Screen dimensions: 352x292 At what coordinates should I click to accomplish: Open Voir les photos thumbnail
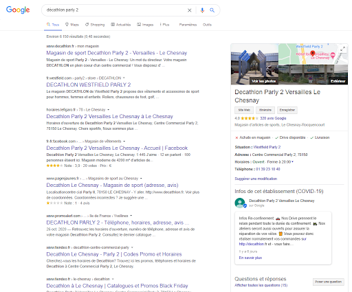(254, 64)
